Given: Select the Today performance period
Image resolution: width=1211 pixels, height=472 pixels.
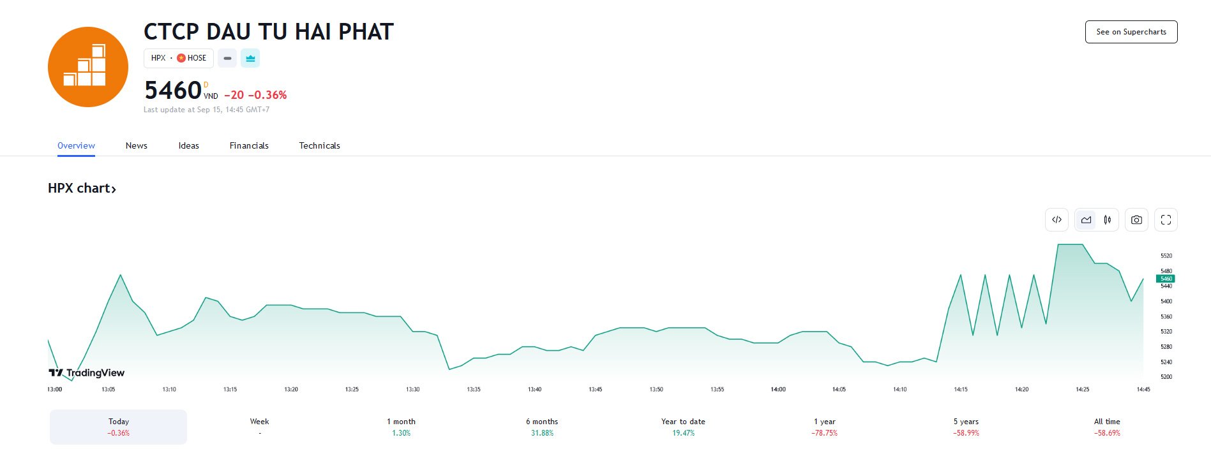Looking at the screenshot, I should pyautogui.click(x=118, y=426).
